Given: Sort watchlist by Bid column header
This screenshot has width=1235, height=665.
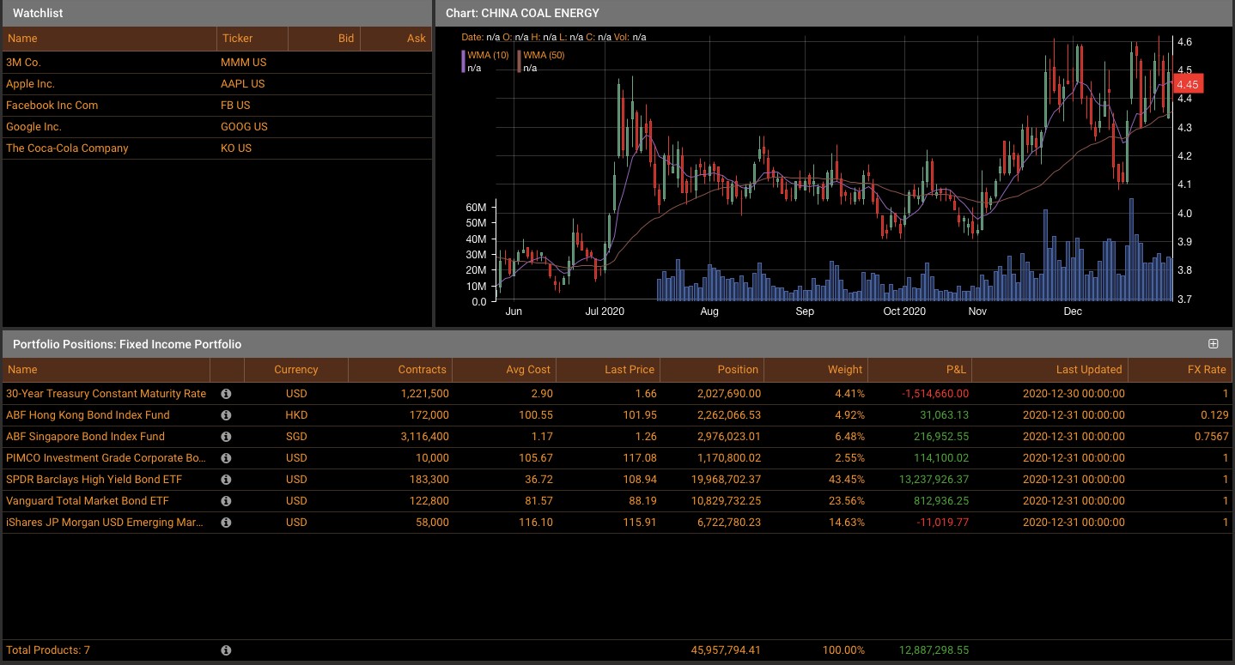Looking at the screenshot, I should 324,39.
